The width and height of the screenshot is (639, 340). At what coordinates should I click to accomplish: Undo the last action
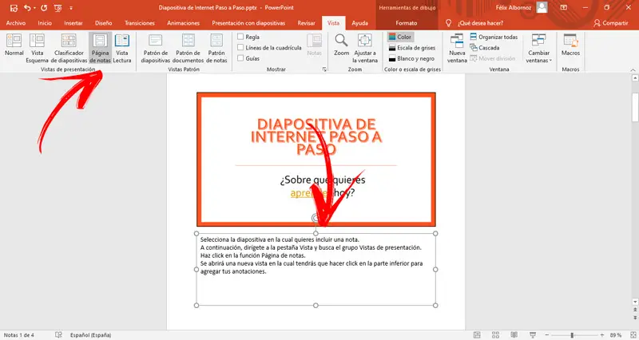point(27,8)
